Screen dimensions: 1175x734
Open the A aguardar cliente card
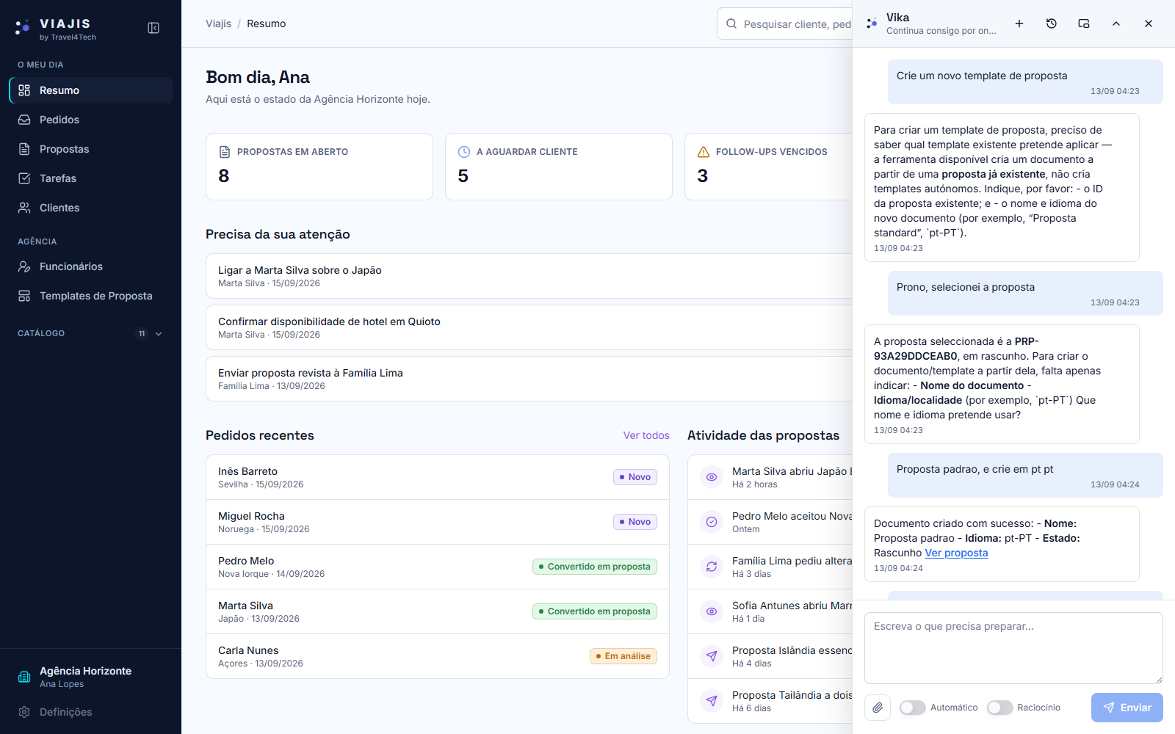click(559, 167)
